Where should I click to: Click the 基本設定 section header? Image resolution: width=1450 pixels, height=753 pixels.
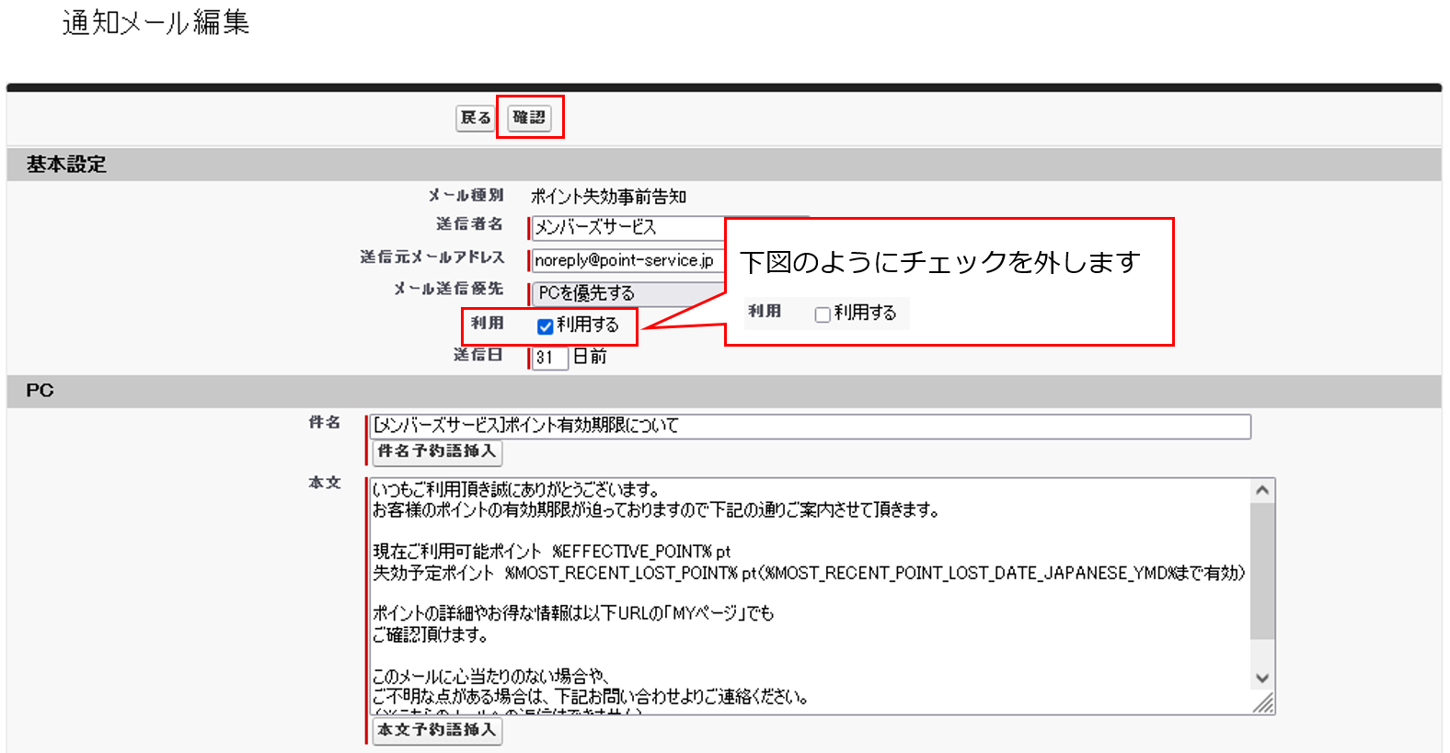pyautogui.click(x=66, y=165)
